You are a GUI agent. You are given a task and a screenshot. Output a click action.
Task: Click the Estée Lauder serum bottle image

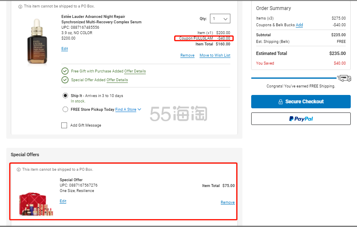coord(37,41)
